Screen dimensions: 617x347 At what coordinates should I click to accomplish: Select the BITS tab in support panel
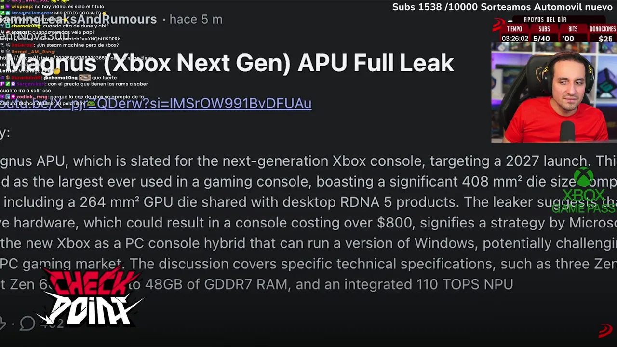pos(573,29)
